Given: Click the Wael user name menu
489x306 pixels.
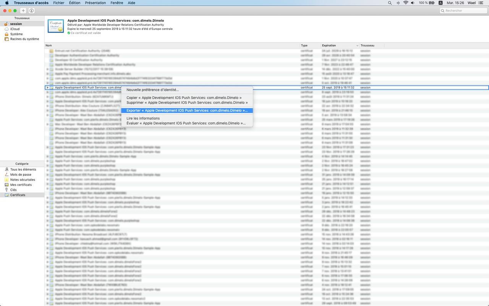Looking at the screenshot, I should [472, 3].
